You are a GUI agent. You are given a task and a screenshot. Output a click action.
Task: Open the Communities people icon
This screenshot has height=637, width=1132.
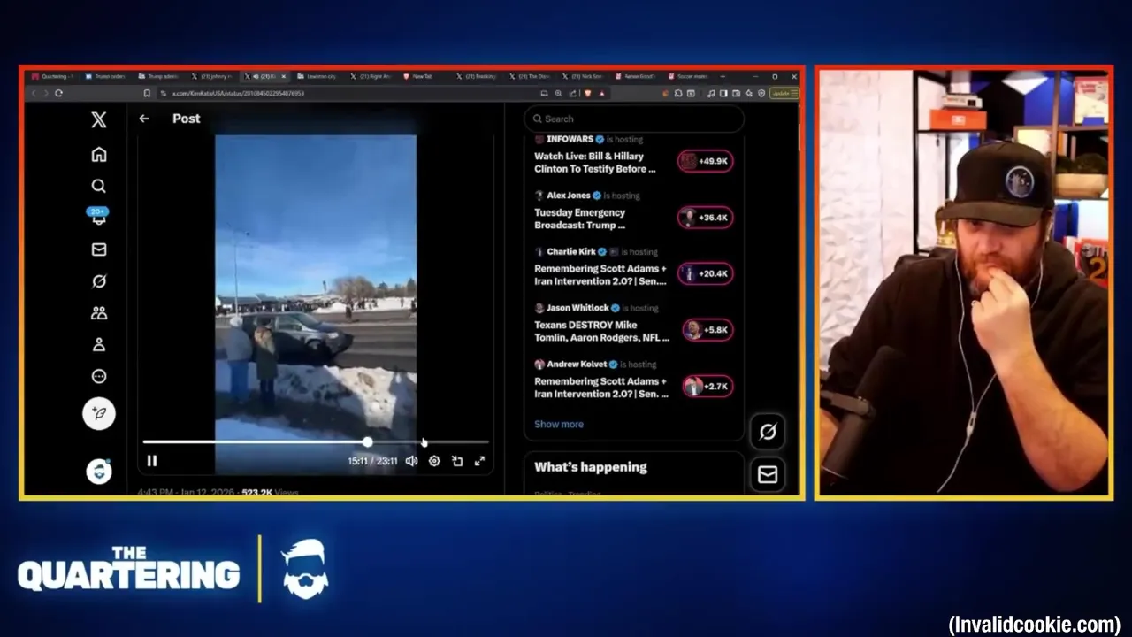coord(98,313)
